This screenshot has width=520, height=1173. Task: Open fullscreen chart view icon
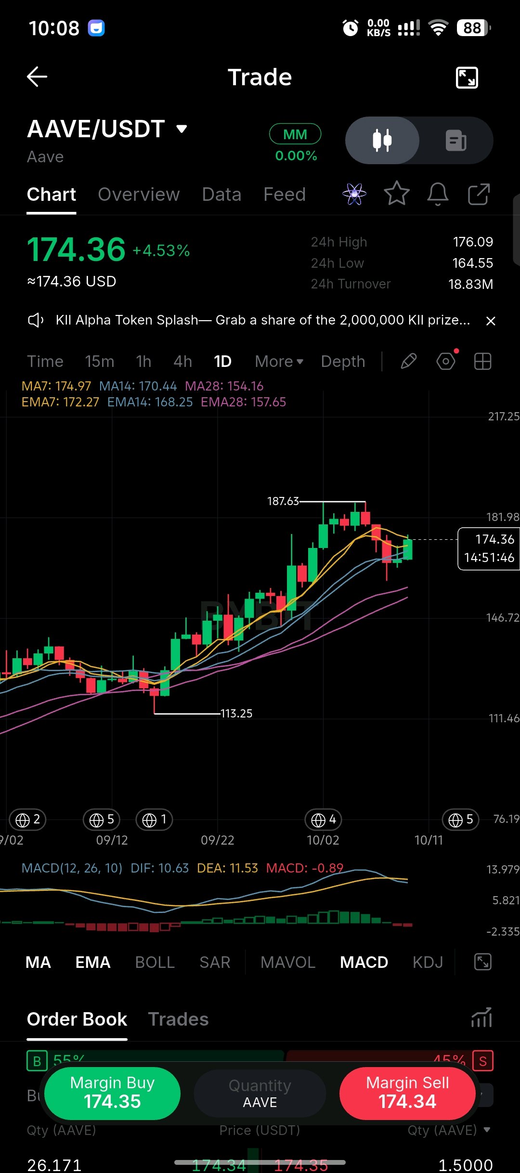(x=467, y=78)
